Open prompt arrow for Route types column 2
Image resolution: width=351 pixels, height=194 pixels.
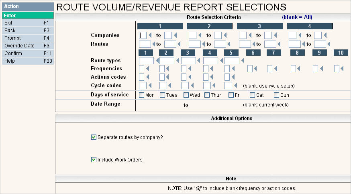178,60
